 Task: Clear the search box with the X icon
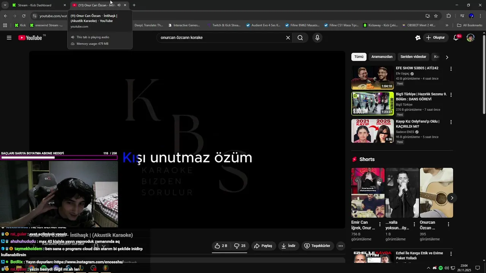288,38
